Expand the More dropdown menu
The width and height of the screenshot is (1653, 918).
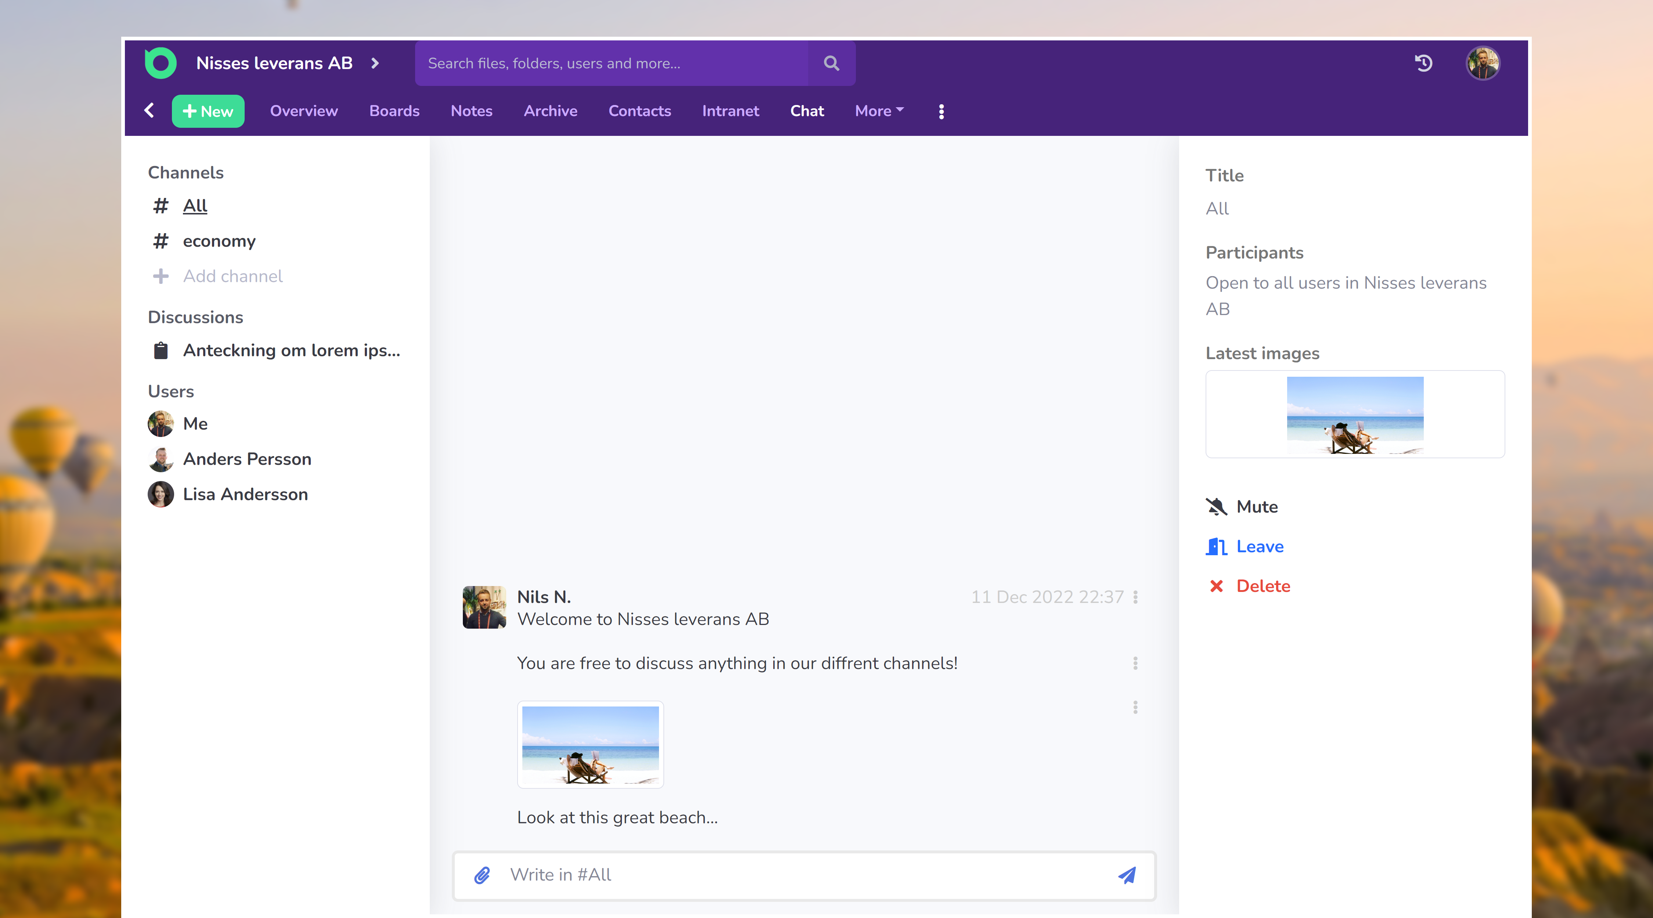click(879, 111)
